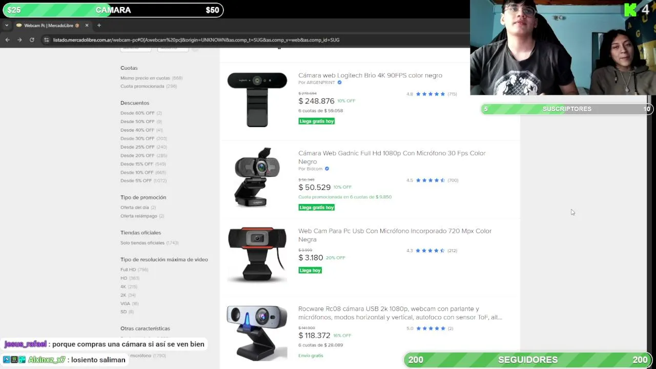Filter discounts Desde 40% OFF

pyautogui.click(x=141, y=130)
